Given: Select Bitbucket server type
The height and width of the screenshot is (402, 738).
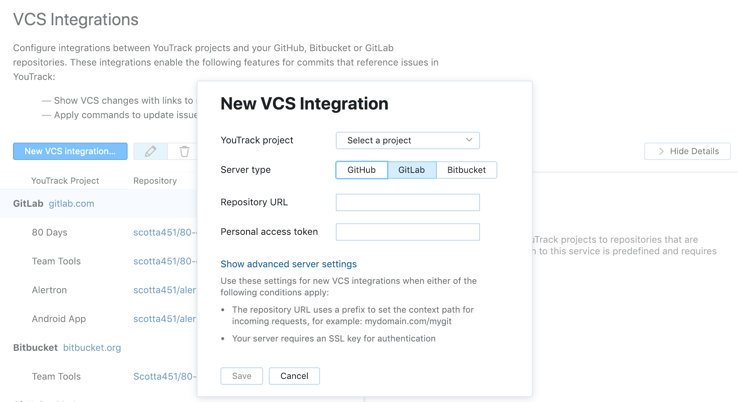Looking at the screenshot, I should point(466,170).
